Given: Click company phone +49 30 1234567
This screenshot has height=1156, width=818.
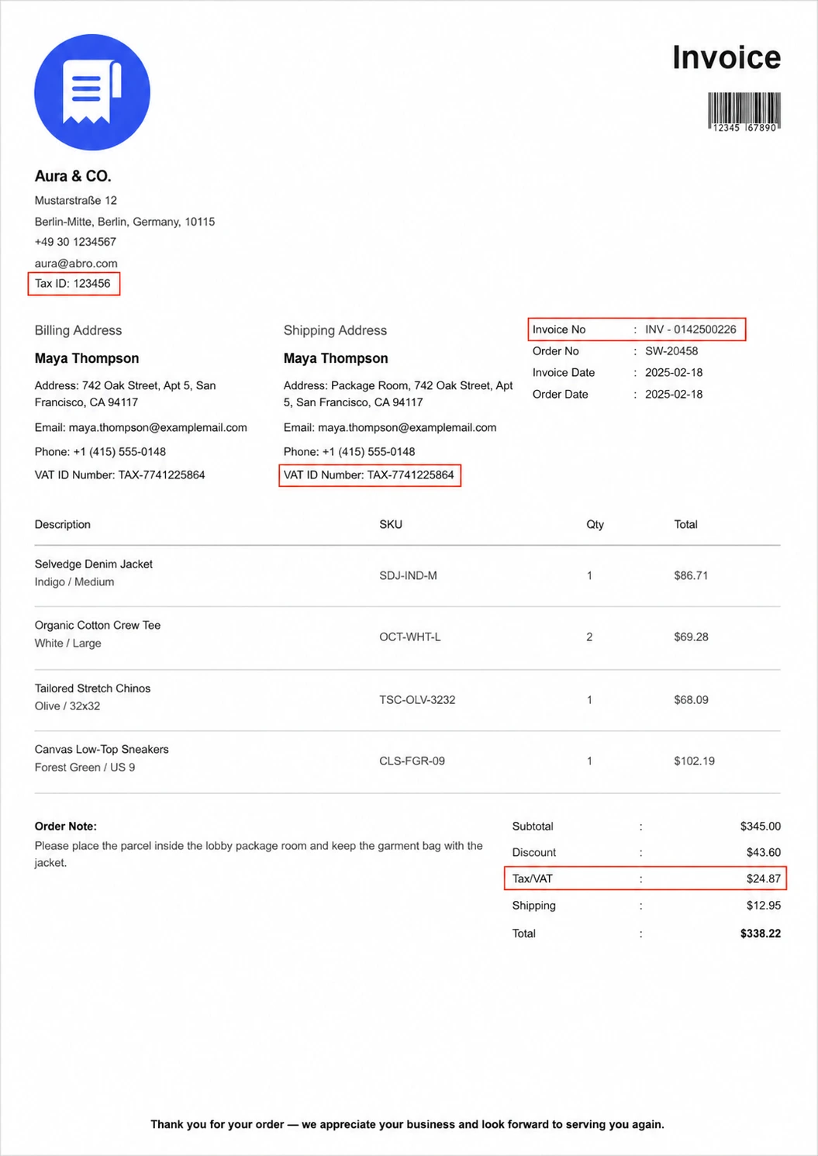Looking at the screenshot, I should click(x=75, y=242).
